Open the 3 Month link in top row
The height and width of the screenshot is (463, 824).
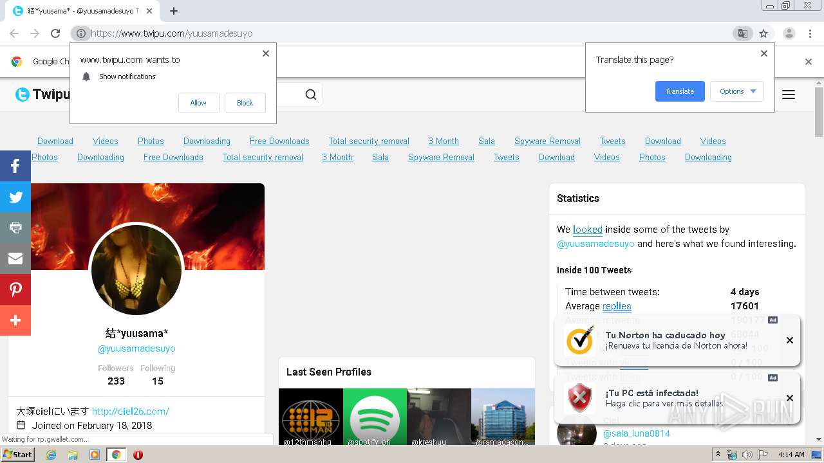pyautogui.click(x=444, y=141)
